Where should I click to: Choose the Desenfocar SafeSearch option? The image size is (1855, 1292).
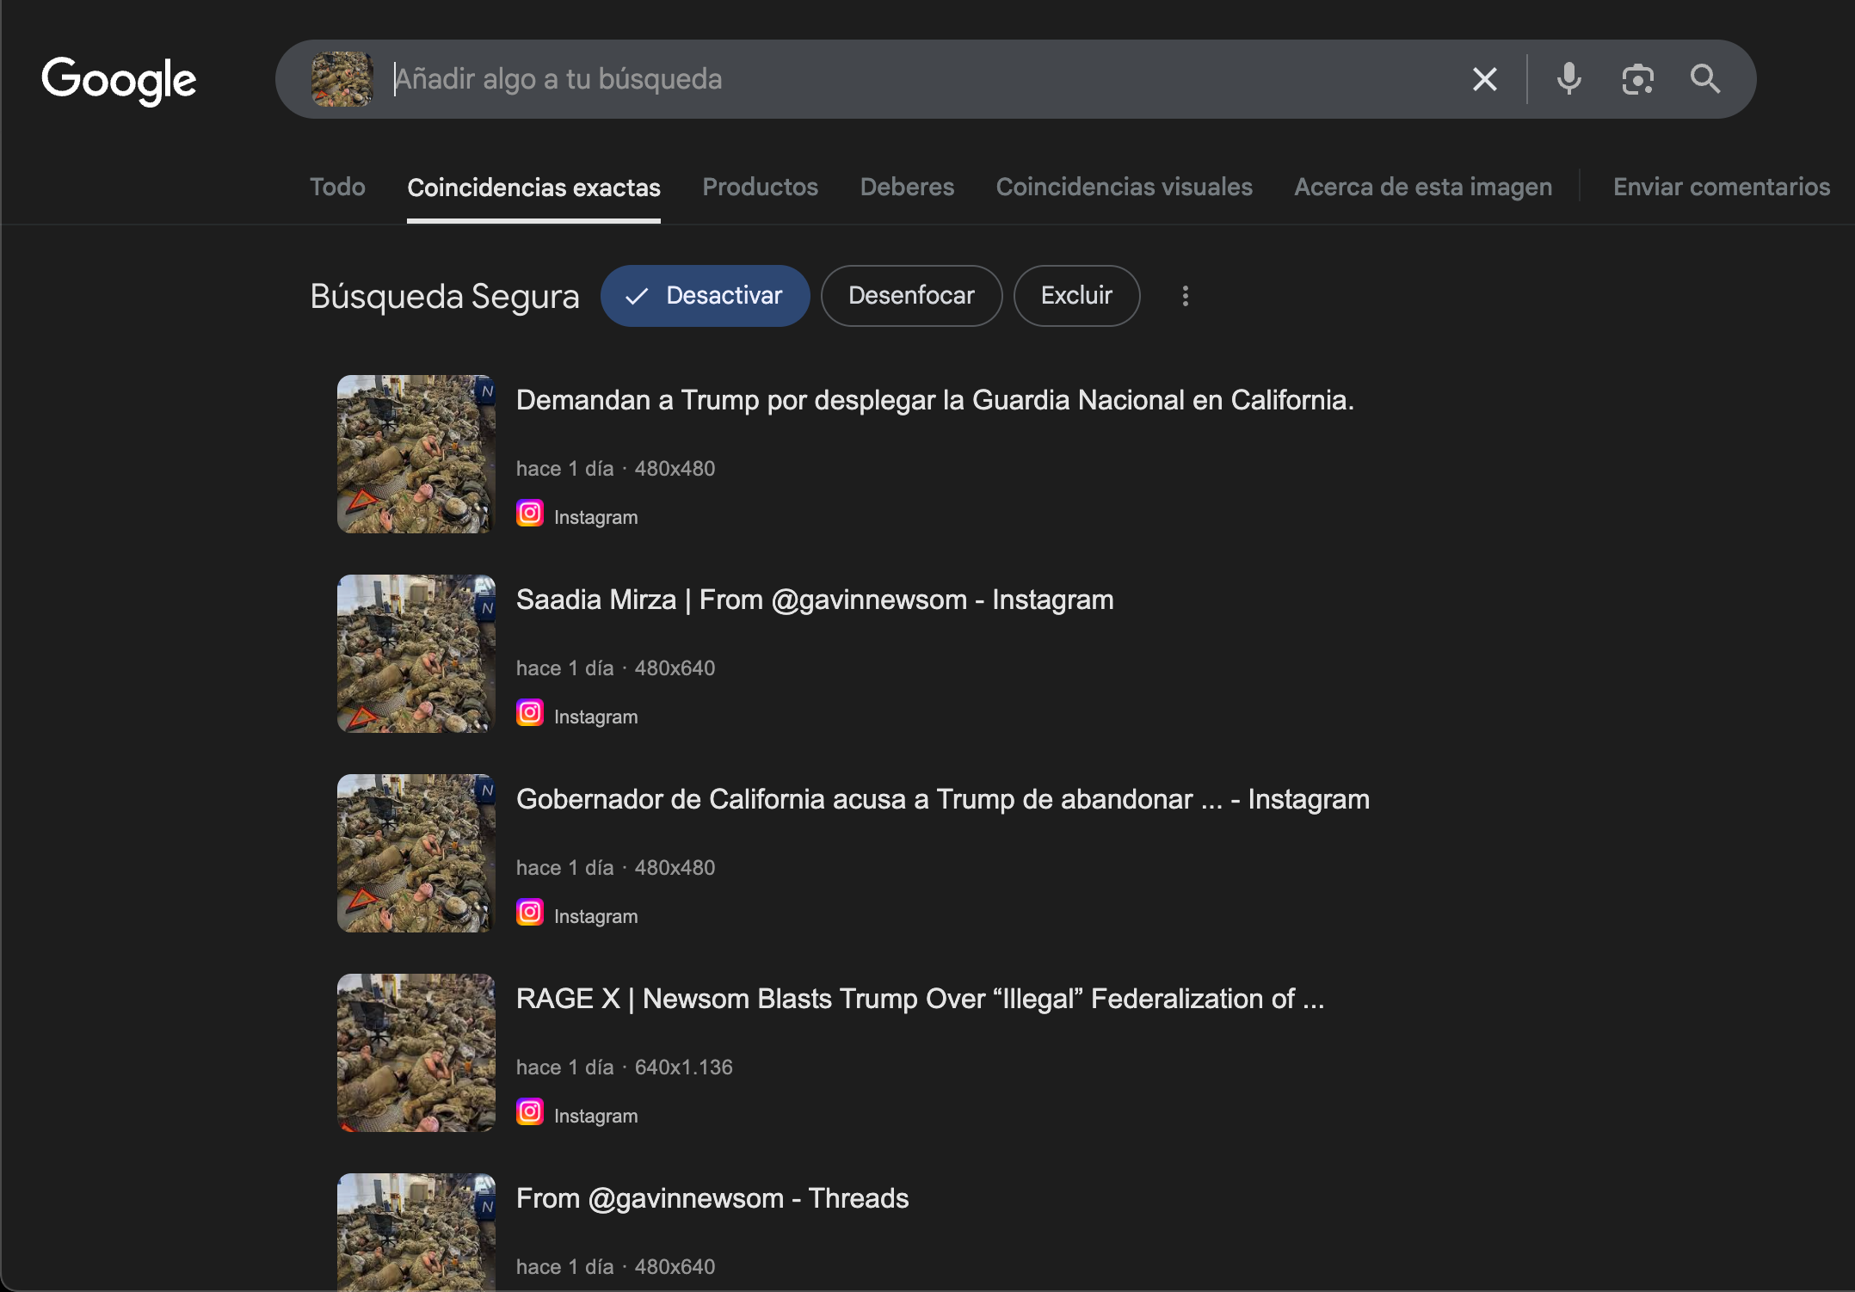(x=911, y=296)
